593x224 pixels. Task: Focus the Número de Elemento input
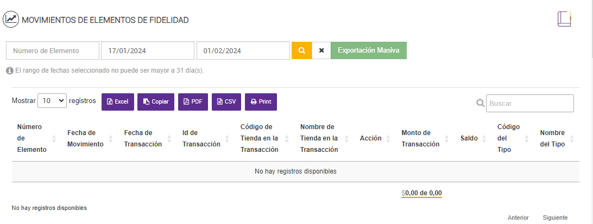53,50
